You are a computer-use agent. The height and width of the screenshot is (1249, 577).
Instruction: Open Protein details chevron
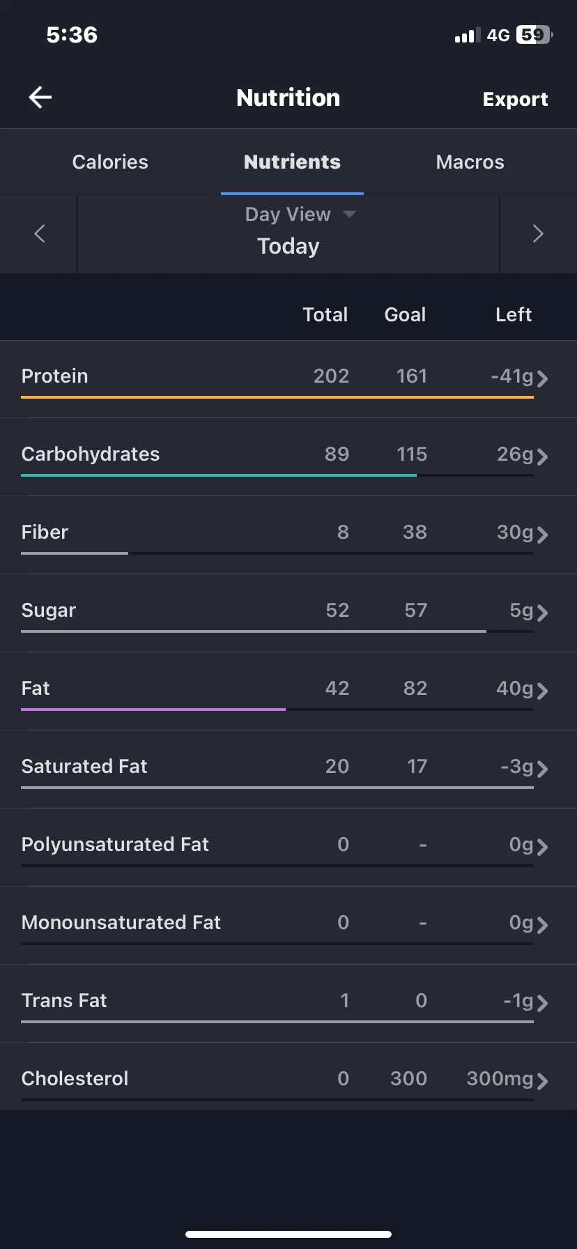pos(542,378)
